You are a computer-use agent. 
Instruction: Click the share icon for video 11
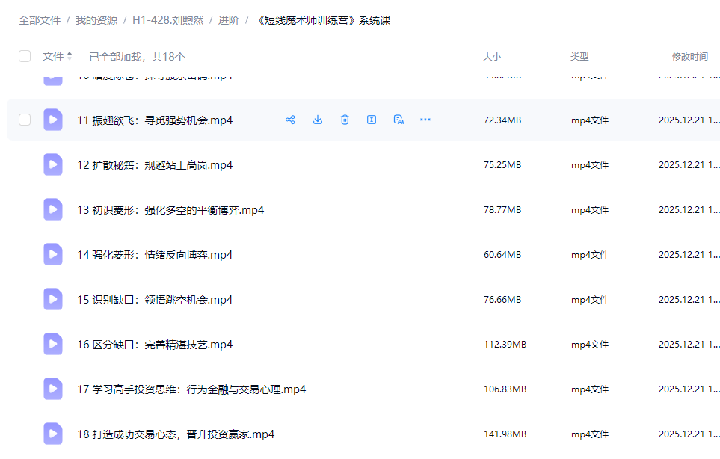coord(290,120)
